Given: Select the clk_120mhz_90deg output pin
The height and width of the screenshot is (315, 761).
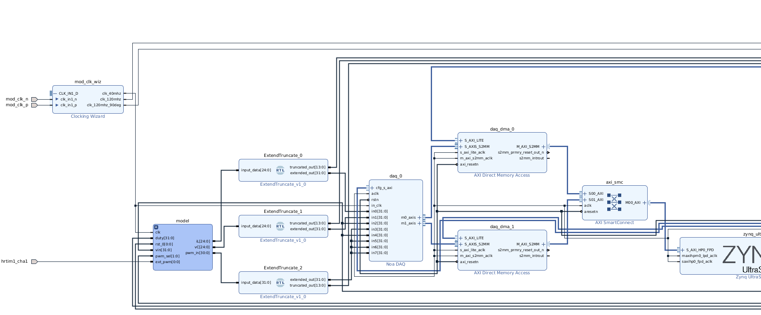Looking at the screenshot, I should (x=104, y=105).
